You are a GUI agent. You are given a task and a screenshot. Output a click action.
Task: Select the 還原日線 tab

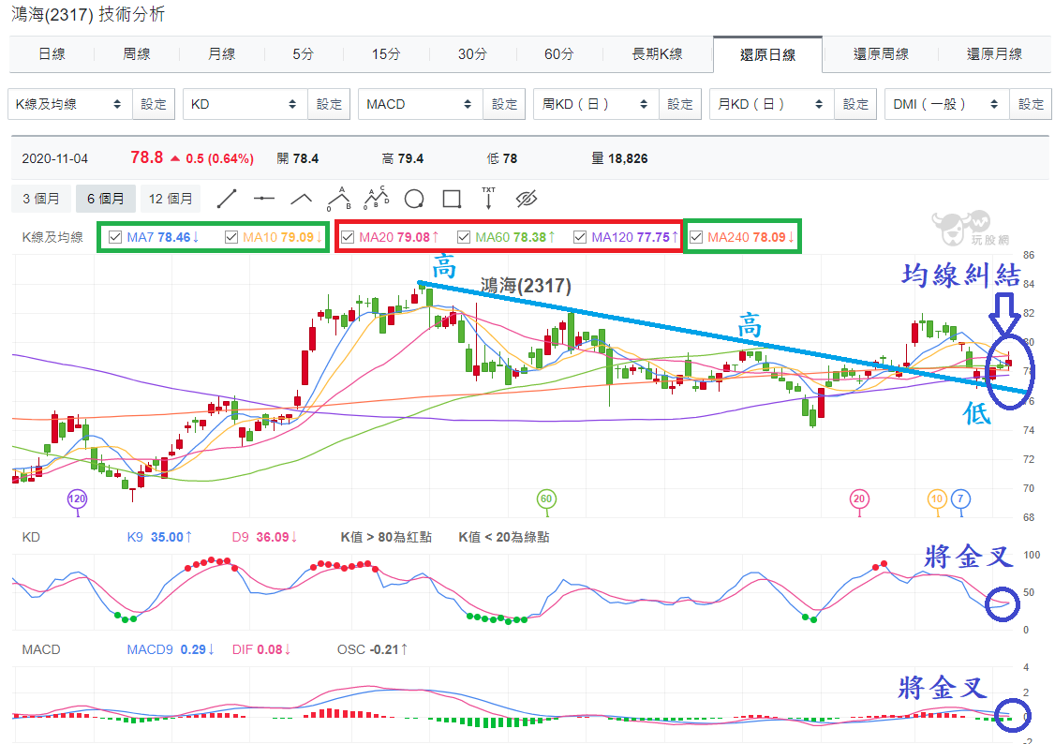point(767,54)
